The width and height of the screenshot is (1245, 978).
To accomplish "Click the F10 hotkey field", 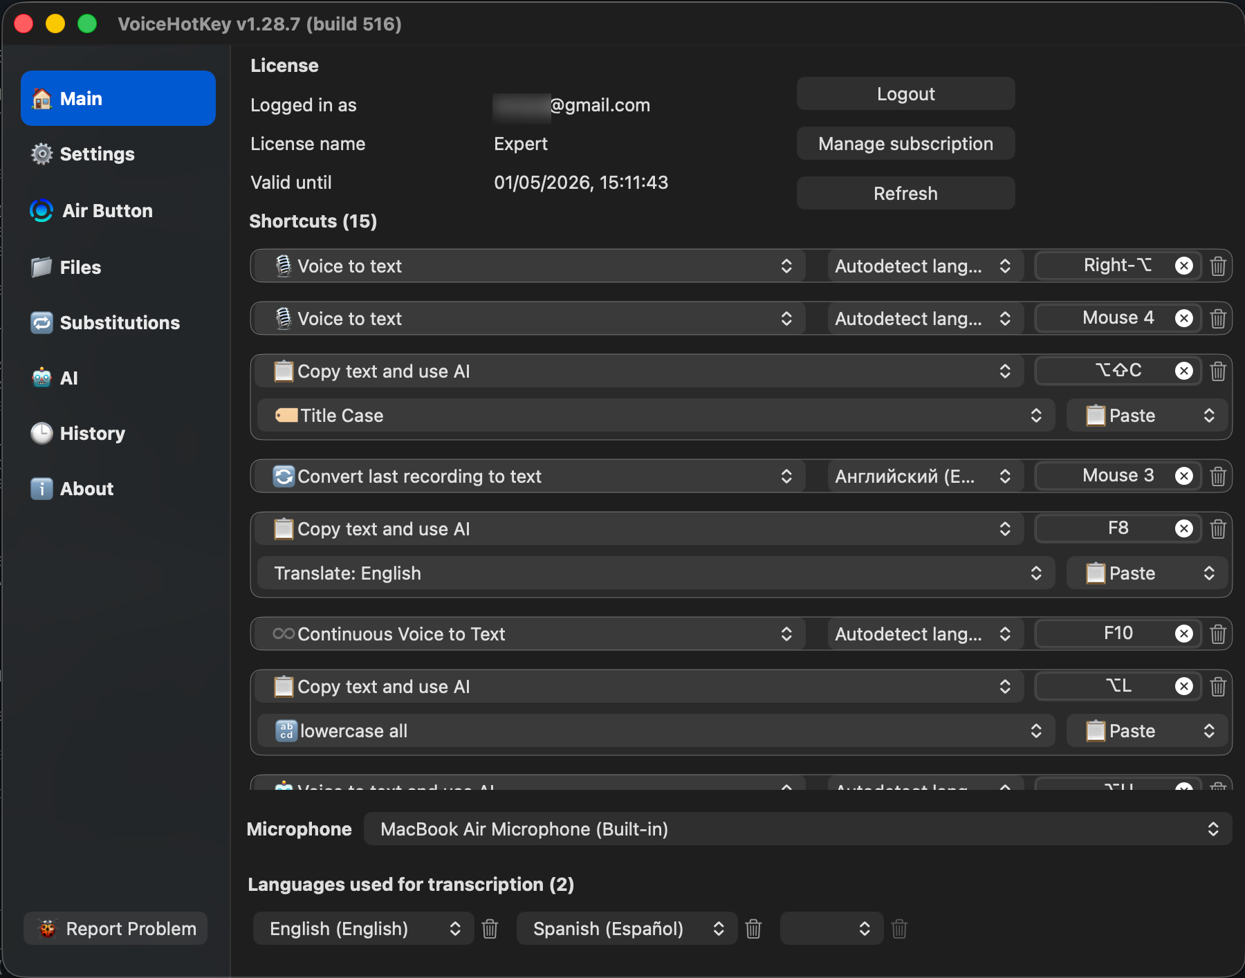I will tap(1118, 634).
